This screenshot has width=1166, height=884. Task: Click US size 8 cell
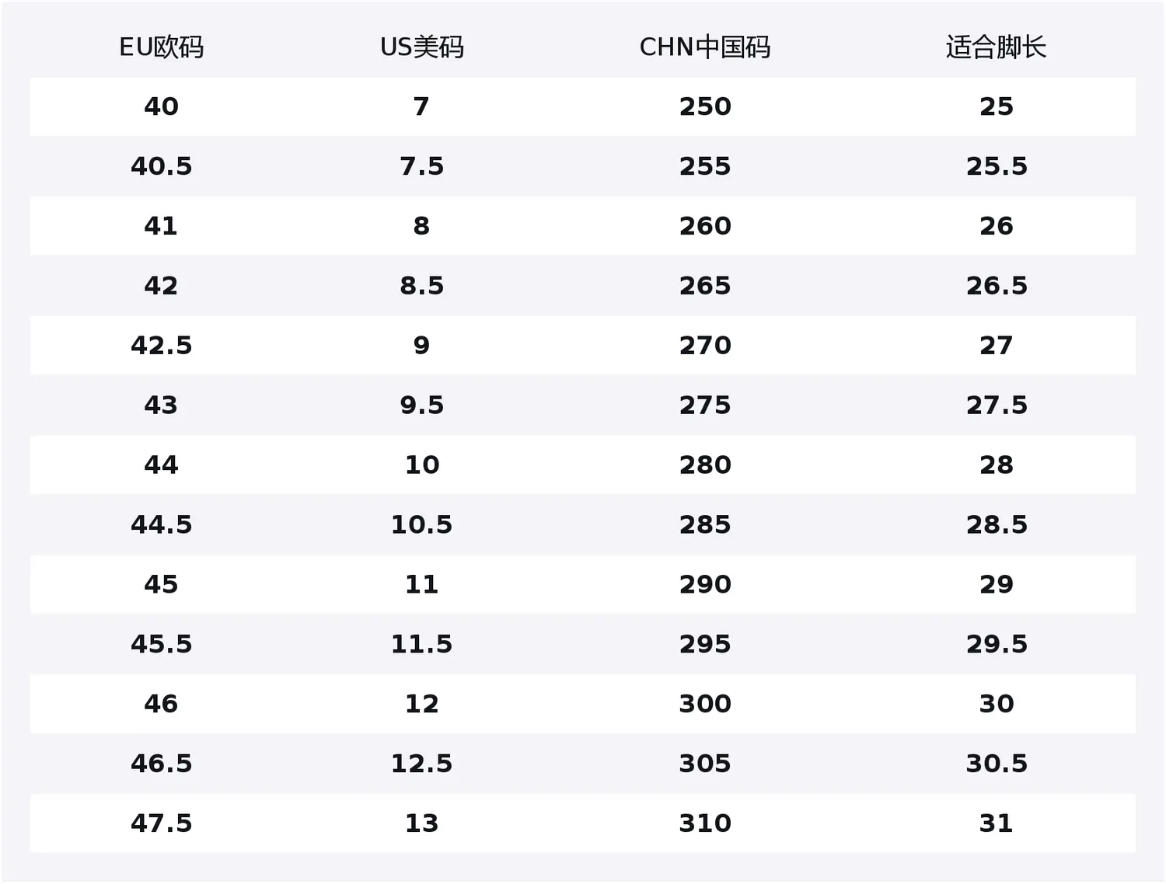421,226
